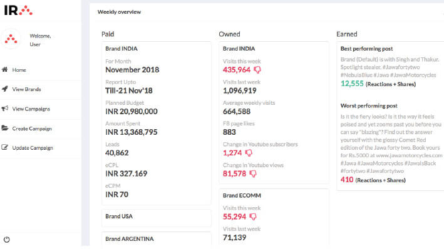Click the Earned column heading
Viewport: 444px width, 249px height.
coord(347,34)
